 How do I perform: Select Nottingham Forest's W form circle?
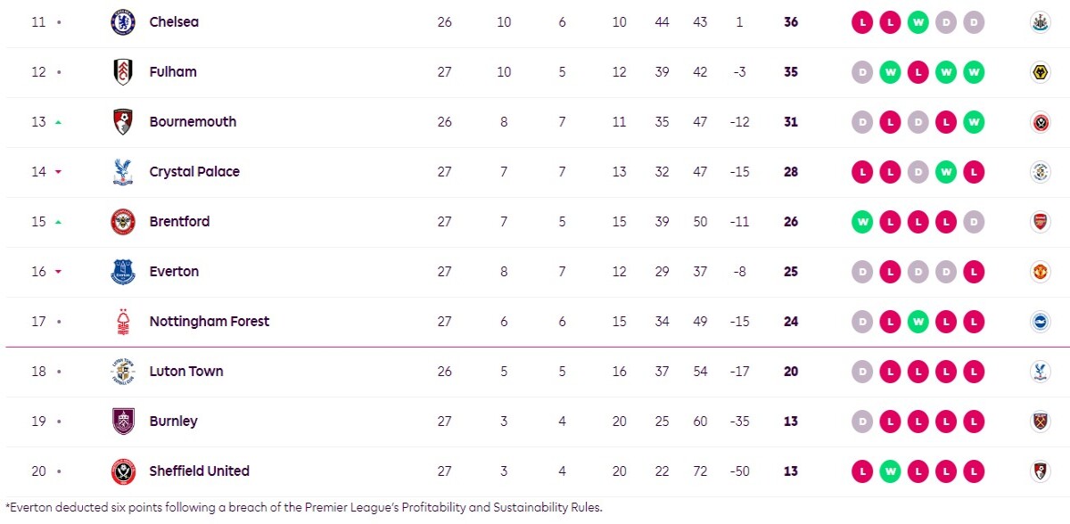[918, 322]
